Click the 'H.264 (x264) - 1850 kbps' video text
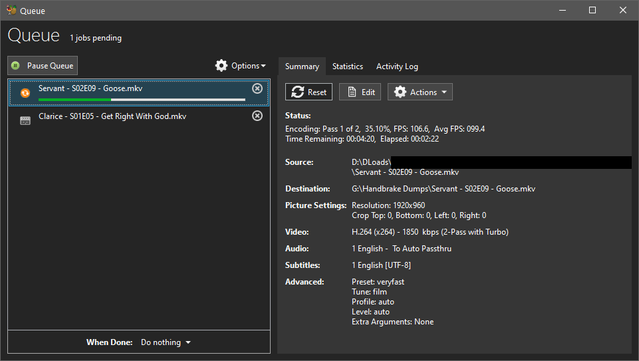The width and height of the screenshot is (639, 361). (x=430, y=232)
